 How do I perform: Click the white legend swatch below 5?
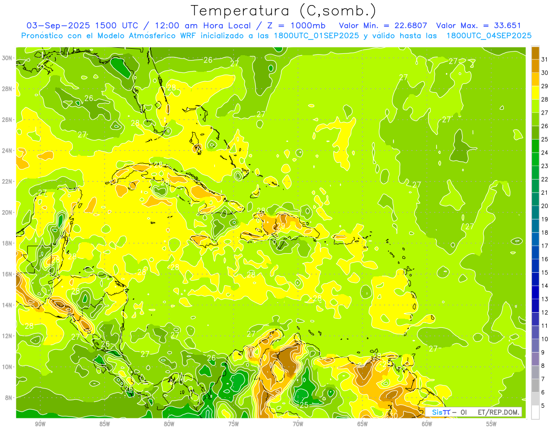(x=535, y=412)
